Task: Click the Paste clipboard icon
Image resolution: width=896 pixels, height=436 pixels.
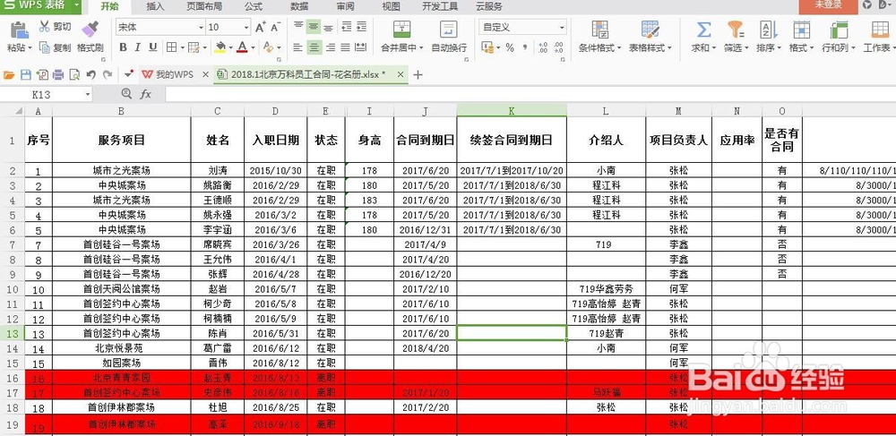Action: pyautogui.click(x=20, y=30)
